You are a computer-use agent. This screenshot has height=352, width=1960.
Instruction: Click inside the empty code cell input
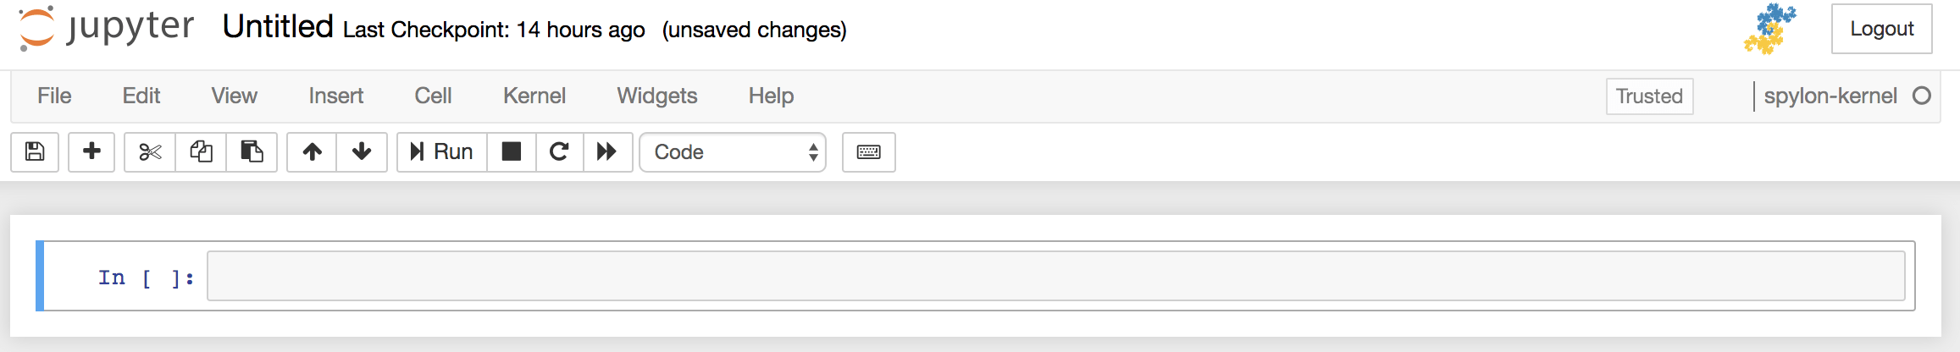(1056, 276)
